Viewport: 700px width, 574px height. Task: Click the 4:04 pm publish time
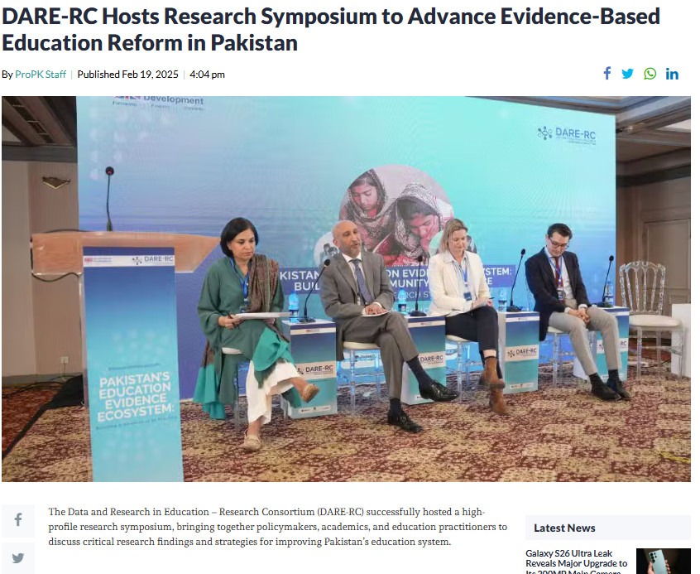pos(207,75)
